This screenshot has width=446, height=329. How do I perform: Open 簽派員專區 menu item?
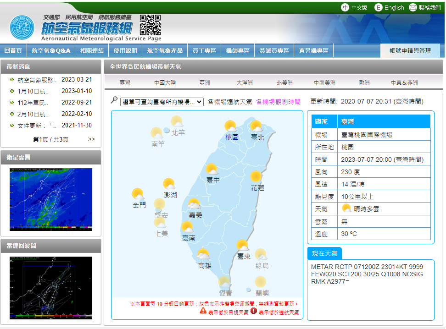pyautogui.click(x=274, y=50)
